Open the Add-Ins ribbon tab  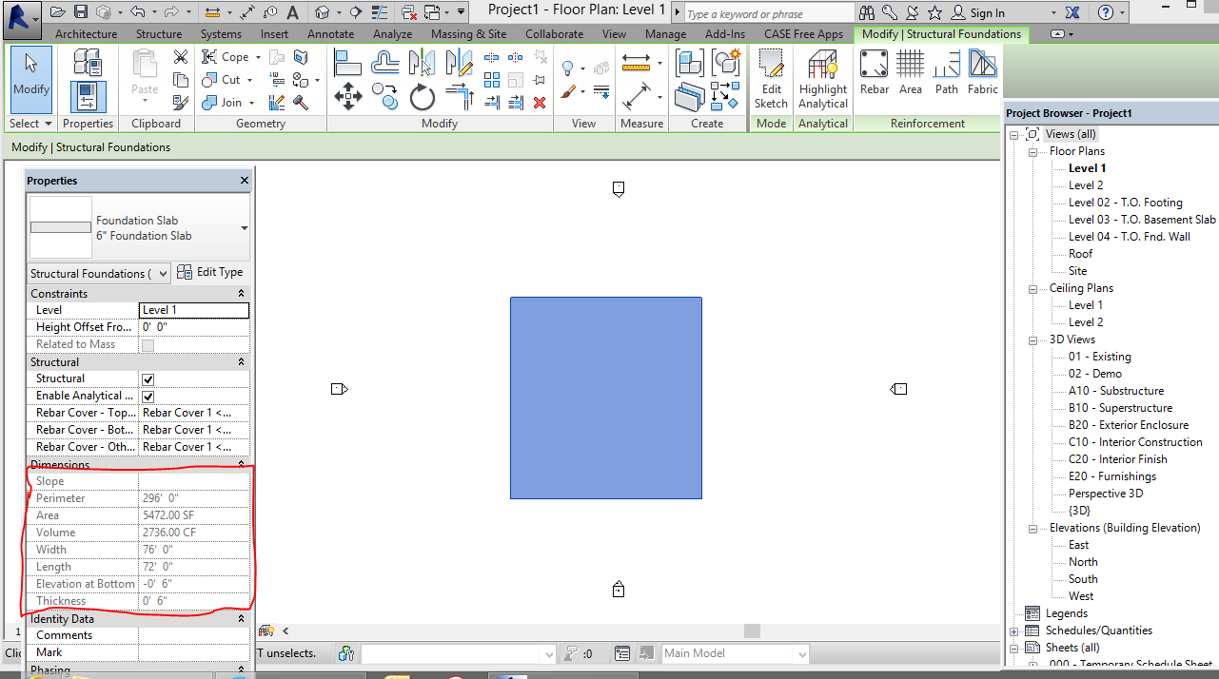(x=725, y=33)
